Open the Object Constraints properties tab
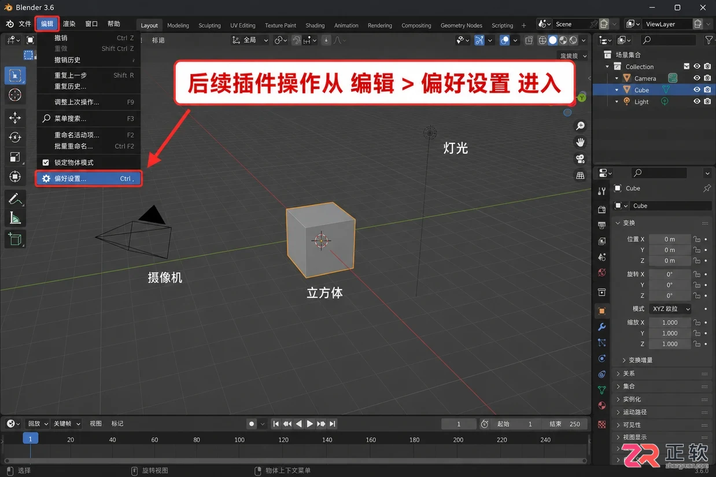 [x=602, y=374]
